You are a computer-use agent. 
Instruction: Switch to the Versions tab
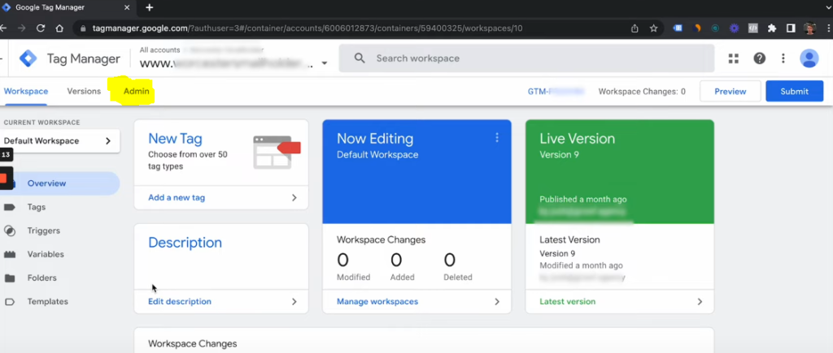pyautogui.click(x=84, y=91)
